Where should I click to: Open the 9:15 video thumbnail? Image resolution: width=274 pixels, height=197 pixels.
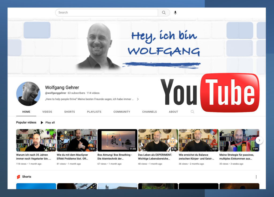coord(36,140)
